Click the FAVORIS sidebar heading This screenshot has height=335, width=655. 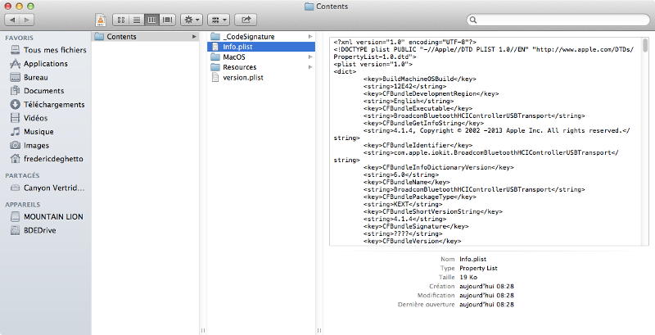tap(19, 38)
